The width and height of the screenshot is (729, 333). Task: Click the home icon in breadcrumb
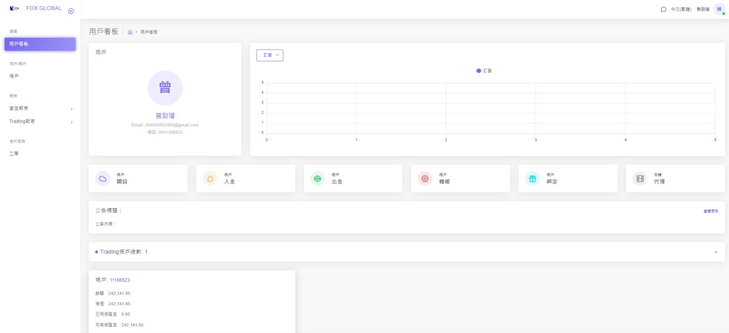130,32
